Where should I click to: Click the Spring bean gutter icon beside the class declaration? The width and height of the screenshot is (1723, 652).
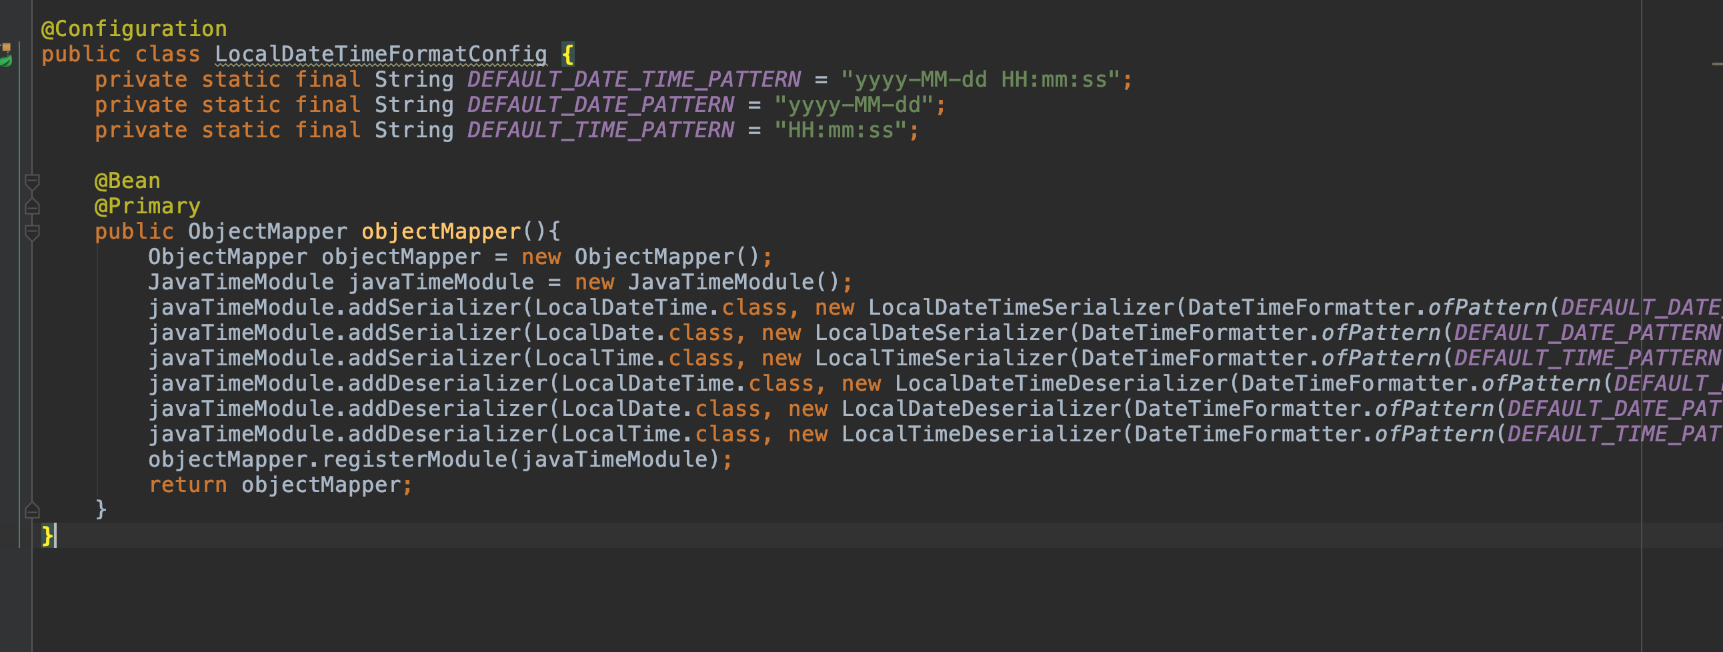[5, 55]
